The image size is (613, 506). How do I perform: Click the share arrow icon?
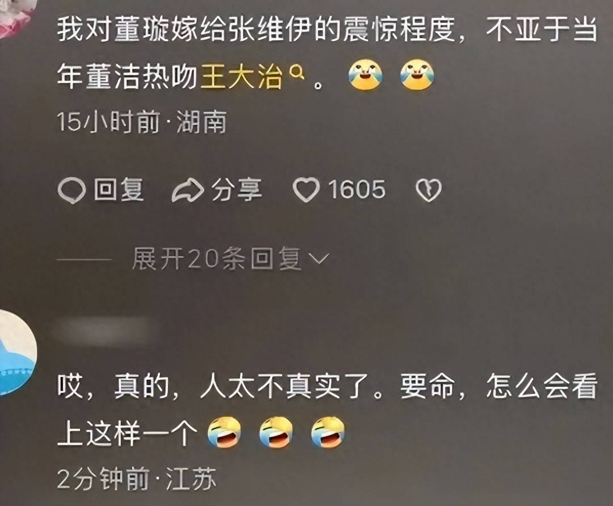pos(188,191)
